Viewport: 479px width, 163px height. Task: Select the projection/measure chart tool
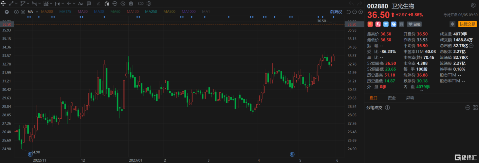[x=46, y=4]
